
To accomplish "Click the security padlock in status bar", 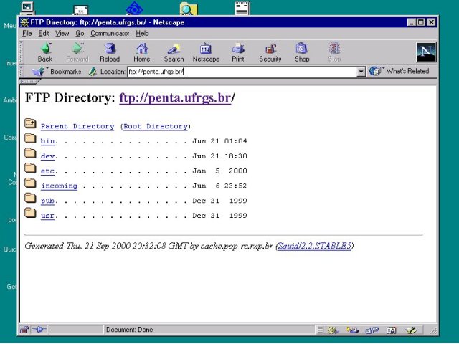I will point(24,330).
